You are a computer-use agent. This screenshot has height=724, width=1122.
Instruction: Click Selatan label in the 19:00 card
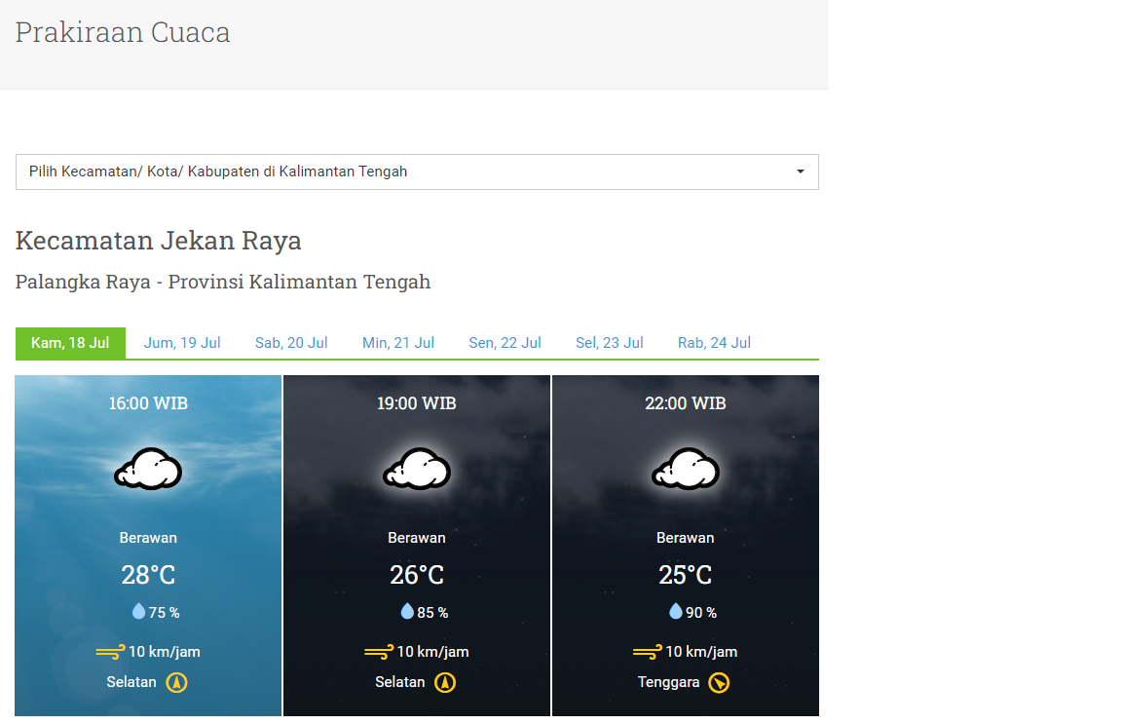point(400,682)
